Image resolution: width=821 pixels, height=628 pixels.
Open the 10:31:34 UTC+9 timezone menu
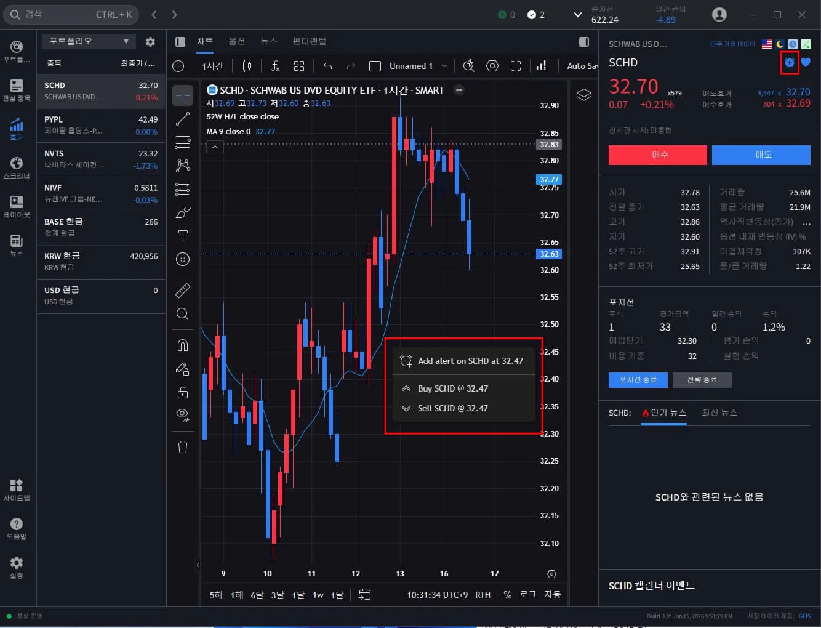pos(438,595)
